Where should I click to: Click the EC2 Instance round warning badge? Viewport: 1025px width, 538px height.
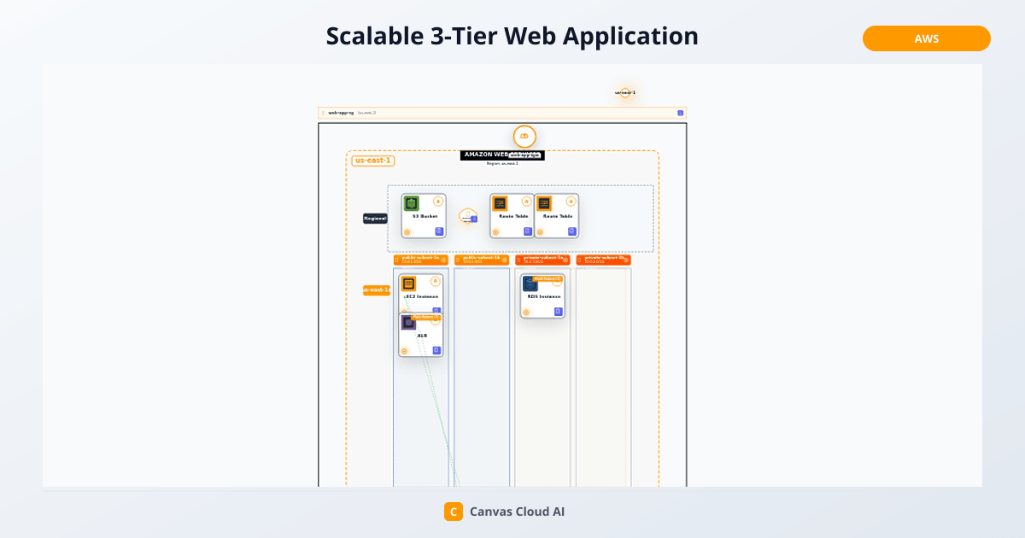pos(436,281)
